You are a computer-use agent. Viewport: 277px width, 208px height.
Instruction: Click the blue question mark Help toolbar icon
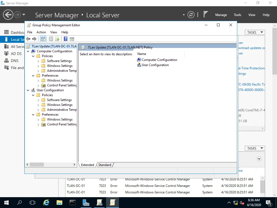coord(65,39)
